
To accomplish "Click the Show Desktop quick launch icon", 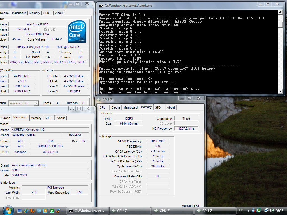I will 20,211.
